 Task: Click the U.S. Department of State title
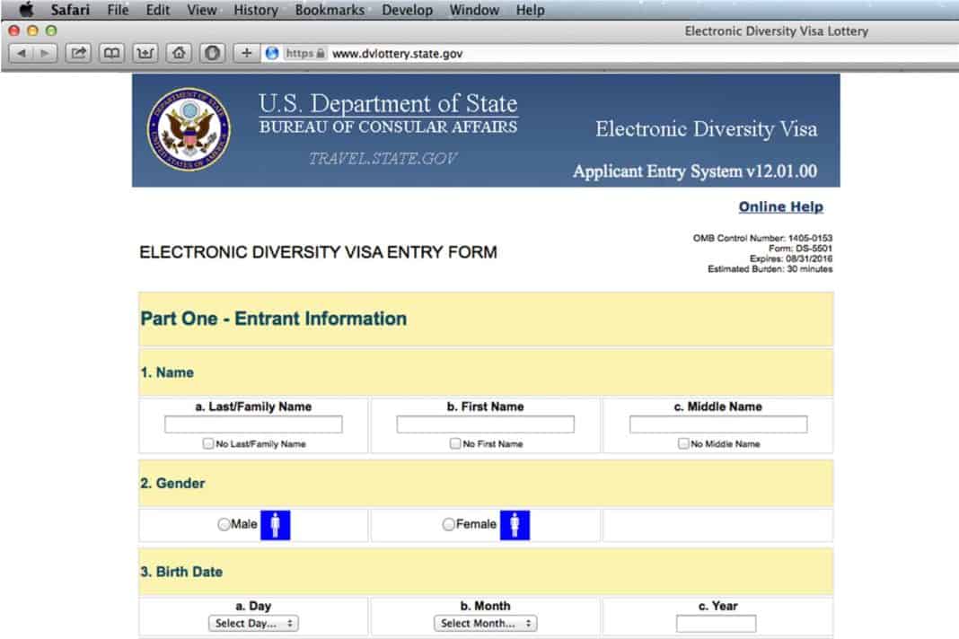(388, 103)
